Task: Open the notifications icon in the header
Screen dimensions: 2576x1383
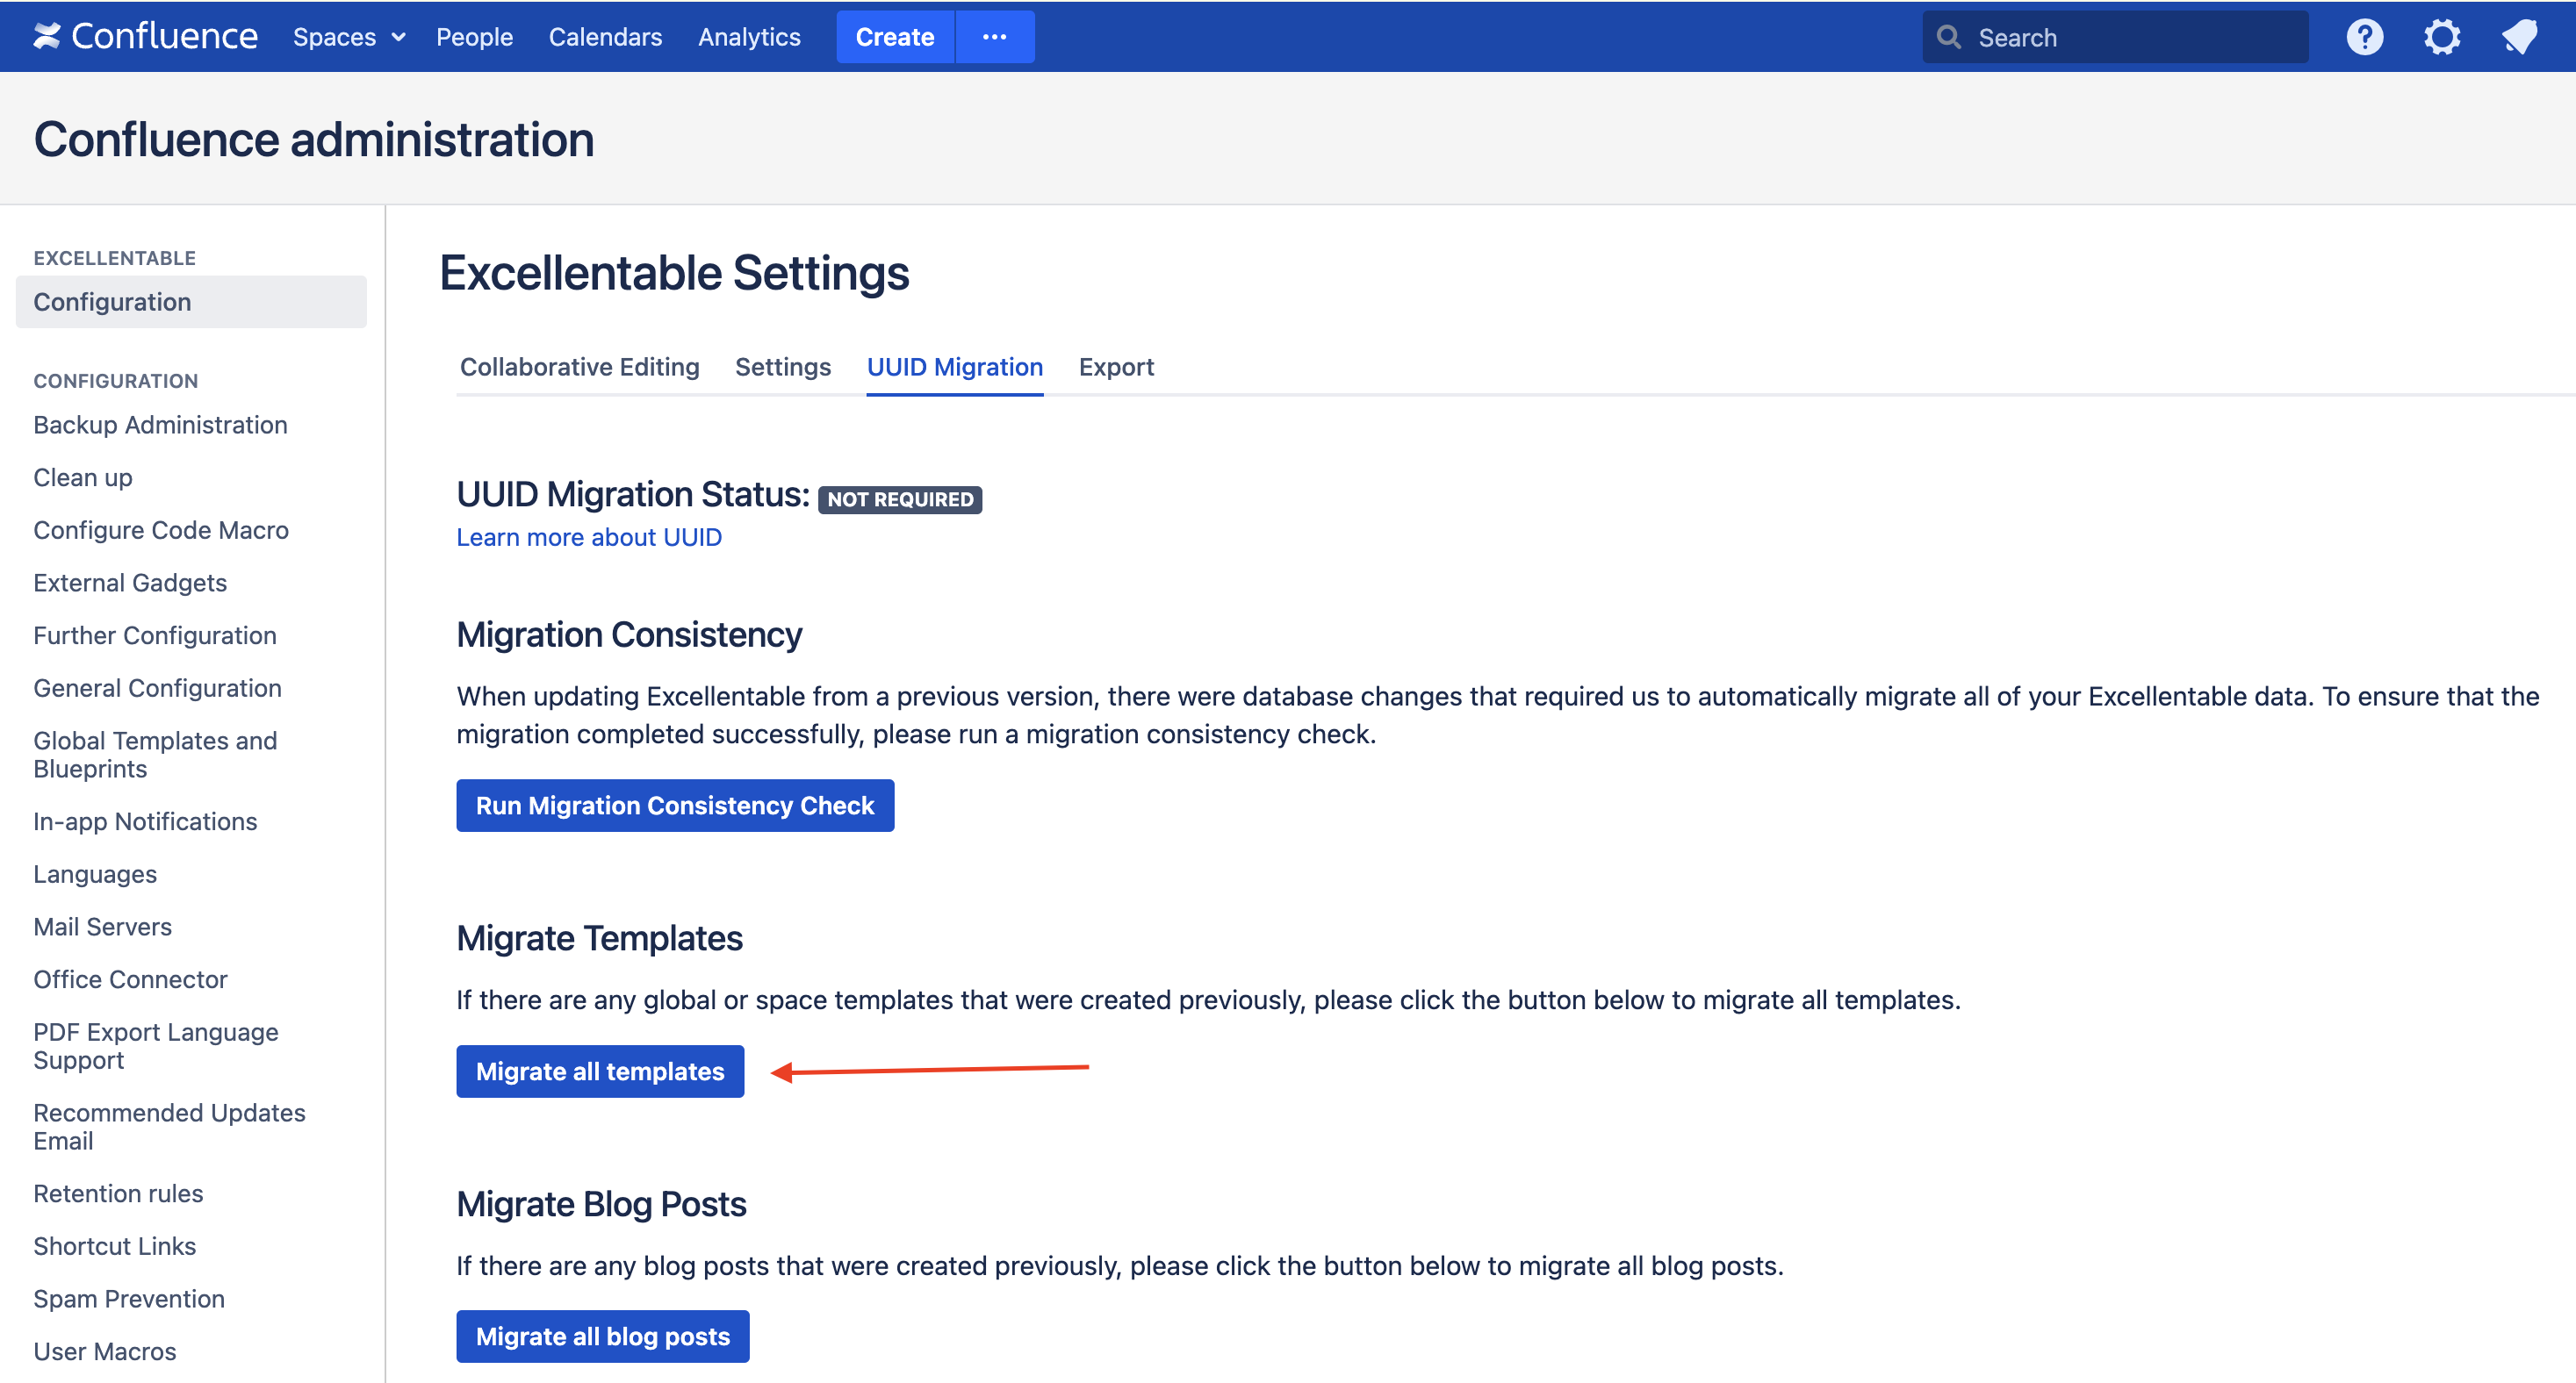Action: coord(2518,37)
